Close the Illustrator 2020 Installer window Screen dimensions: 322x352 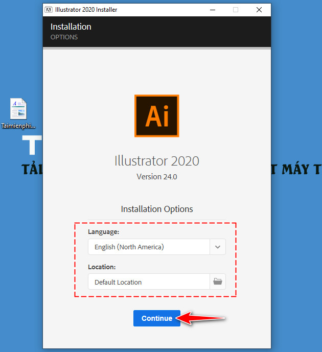[x=259, y=10]
